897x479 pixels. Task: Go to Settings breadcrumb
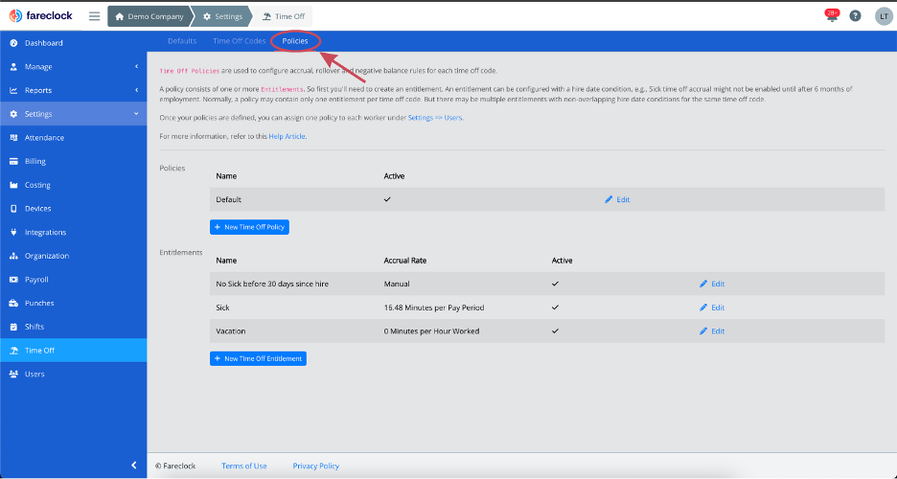pos(222,16)
